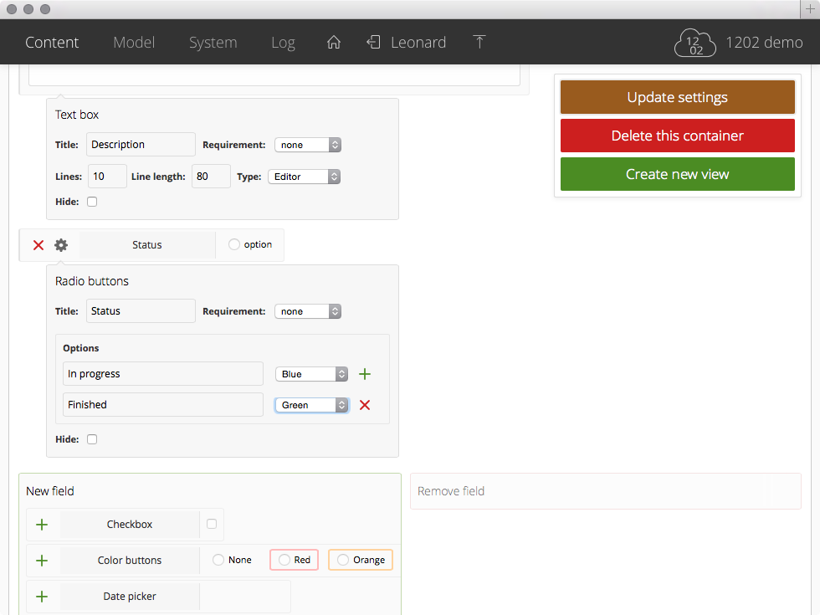Viewport: 820px width, 615px height.
Task: Add new option with green plus icon
Action: 365,374
